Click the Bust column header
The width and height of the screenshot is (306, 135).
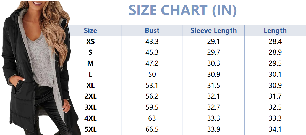click(152, 31)
